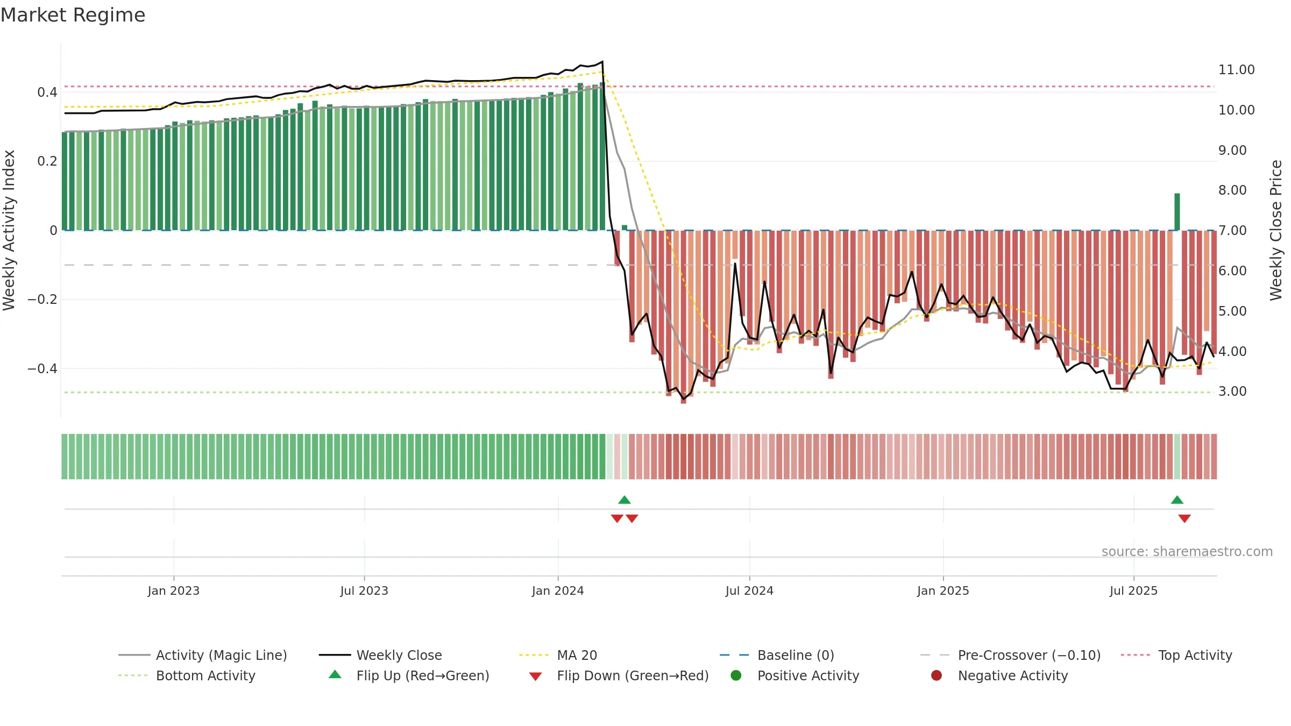Screen dimensions: 1291x726
Task: Toggle Baseline (0) legend entry
Action: 777,655
